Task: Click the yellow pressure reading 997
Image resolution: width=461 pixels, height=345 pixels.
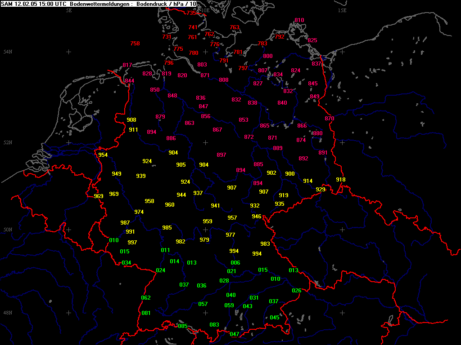Action: click(x=132, y=243)
